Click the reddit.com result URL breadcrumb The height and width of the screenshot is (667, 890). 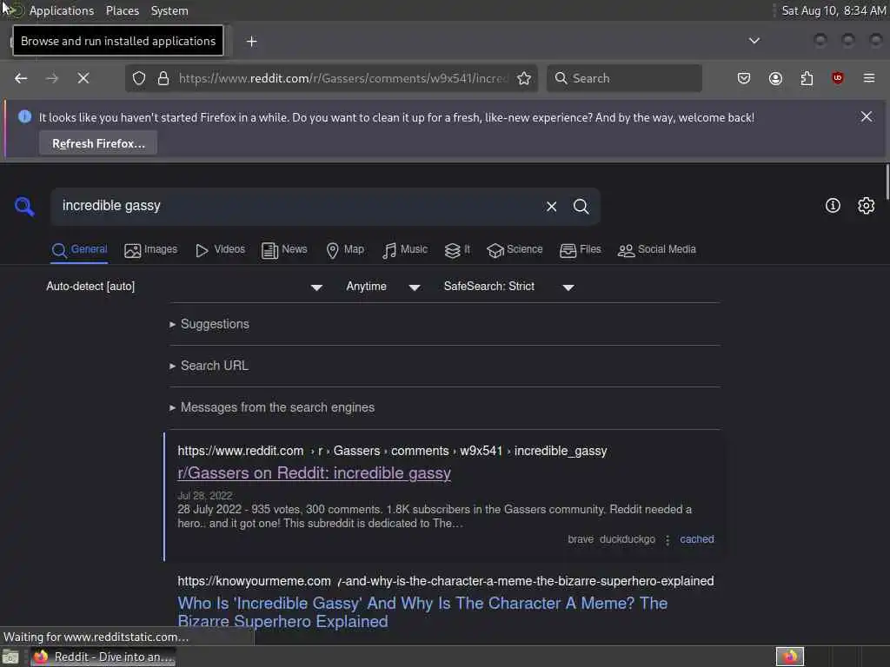click(392, 451)
